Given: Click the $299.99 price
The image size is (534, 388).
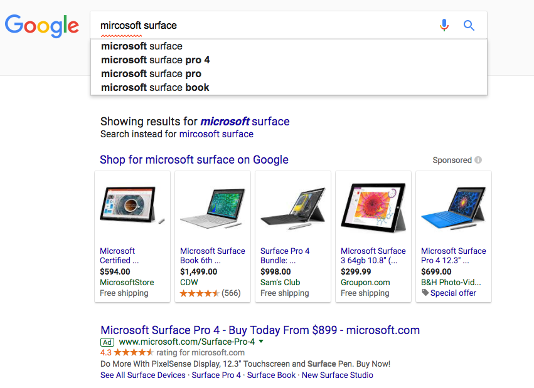Looking at the screenshot, I should coord(356,271).
